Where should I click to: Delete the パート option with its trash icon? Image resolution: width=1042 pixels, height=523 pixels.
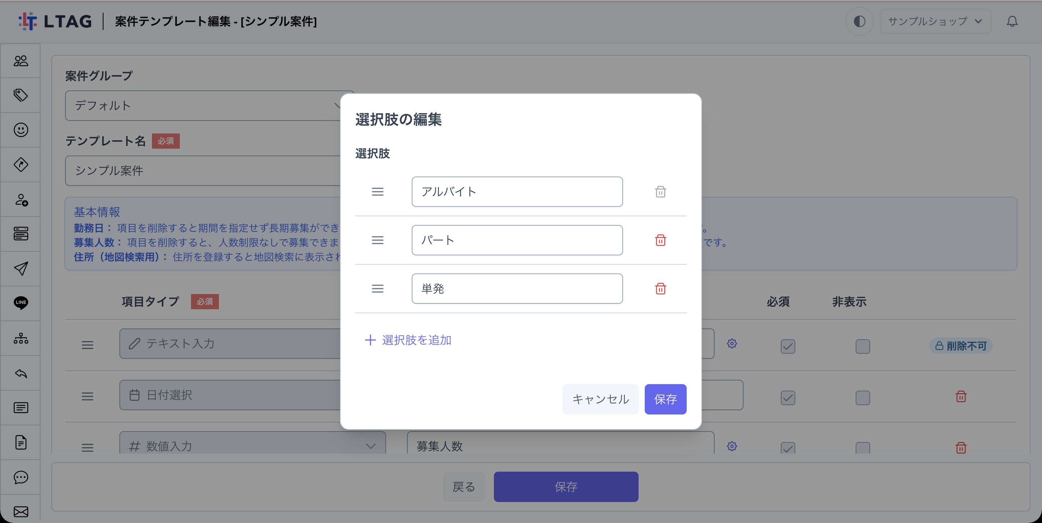click(x=660, y=240)
